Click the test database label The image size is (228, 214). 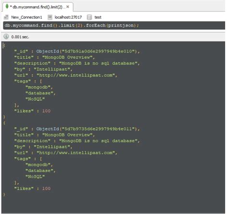coord(98,17)
